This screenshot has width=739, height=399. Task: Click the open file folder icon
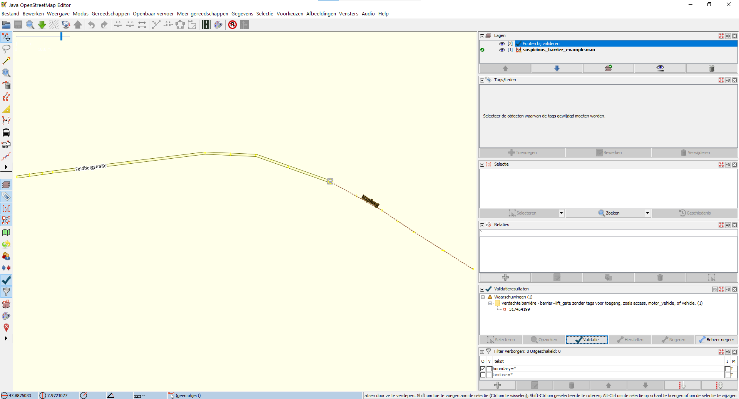point(6,25)
